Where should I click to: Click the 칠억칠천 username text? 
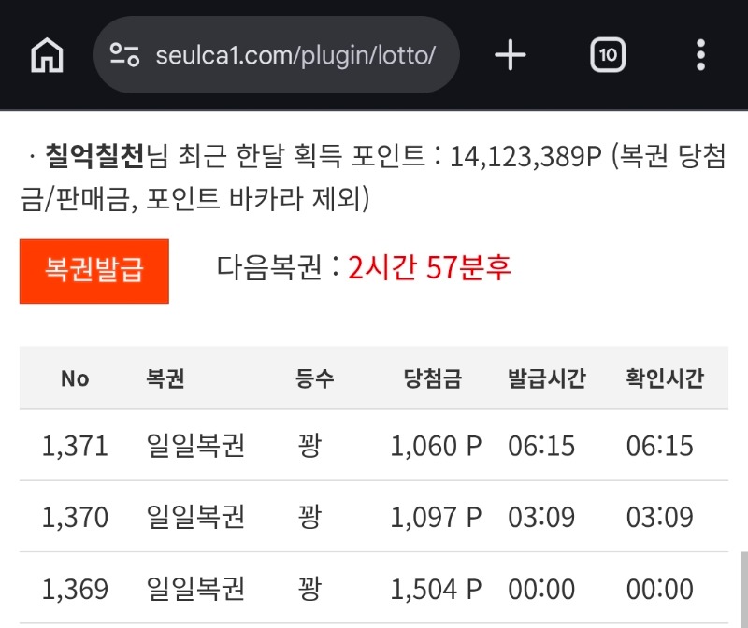(x=96, y=157)
